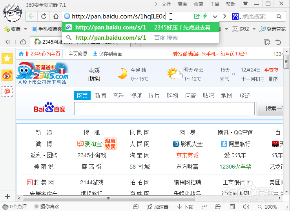Click 保存到桌面 link

(108, 54)
